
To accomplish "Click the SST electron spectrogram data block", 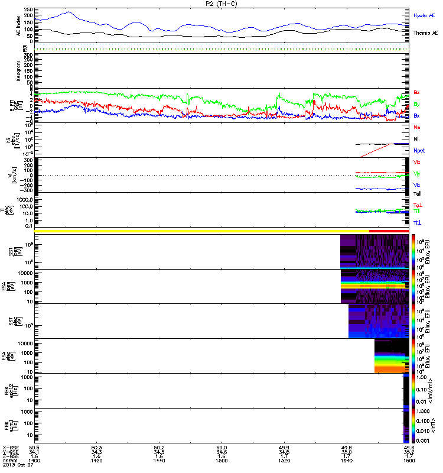I will click(x=379, y=321).
